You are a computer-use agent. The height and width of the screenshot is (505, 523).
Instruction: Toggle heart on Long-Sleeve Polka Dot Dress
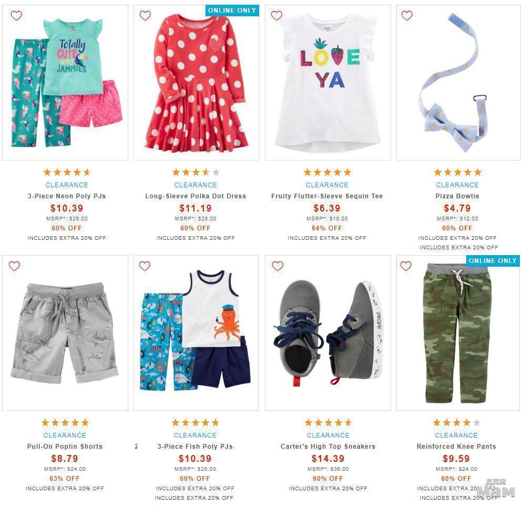pyautogui.click(x=145, y=16)
